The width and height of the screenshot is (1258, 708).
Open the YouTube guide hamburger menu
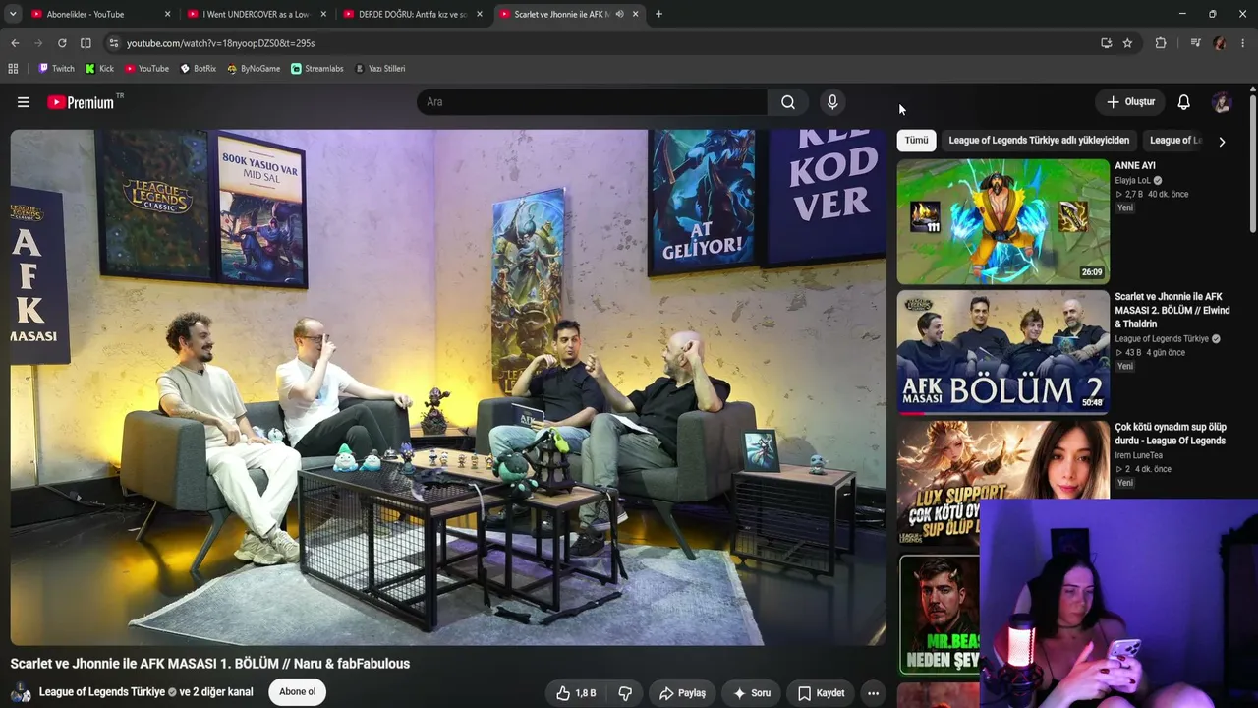pyautogui.click(x=24, y=102)
